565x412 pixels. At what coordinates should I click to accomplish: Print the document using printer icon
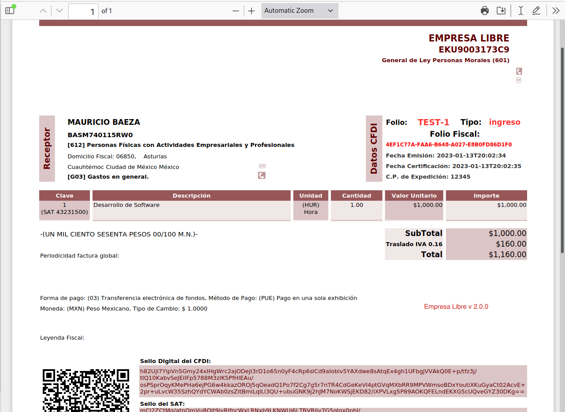point(485,11)
